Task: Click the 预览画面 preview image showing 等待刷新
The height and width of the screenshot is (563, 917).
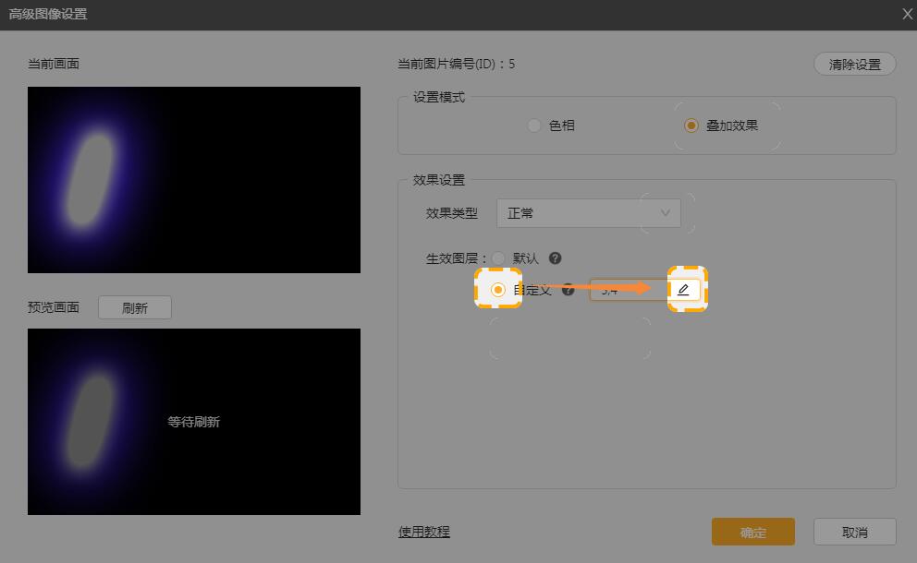Action: (x=194, y=422)
